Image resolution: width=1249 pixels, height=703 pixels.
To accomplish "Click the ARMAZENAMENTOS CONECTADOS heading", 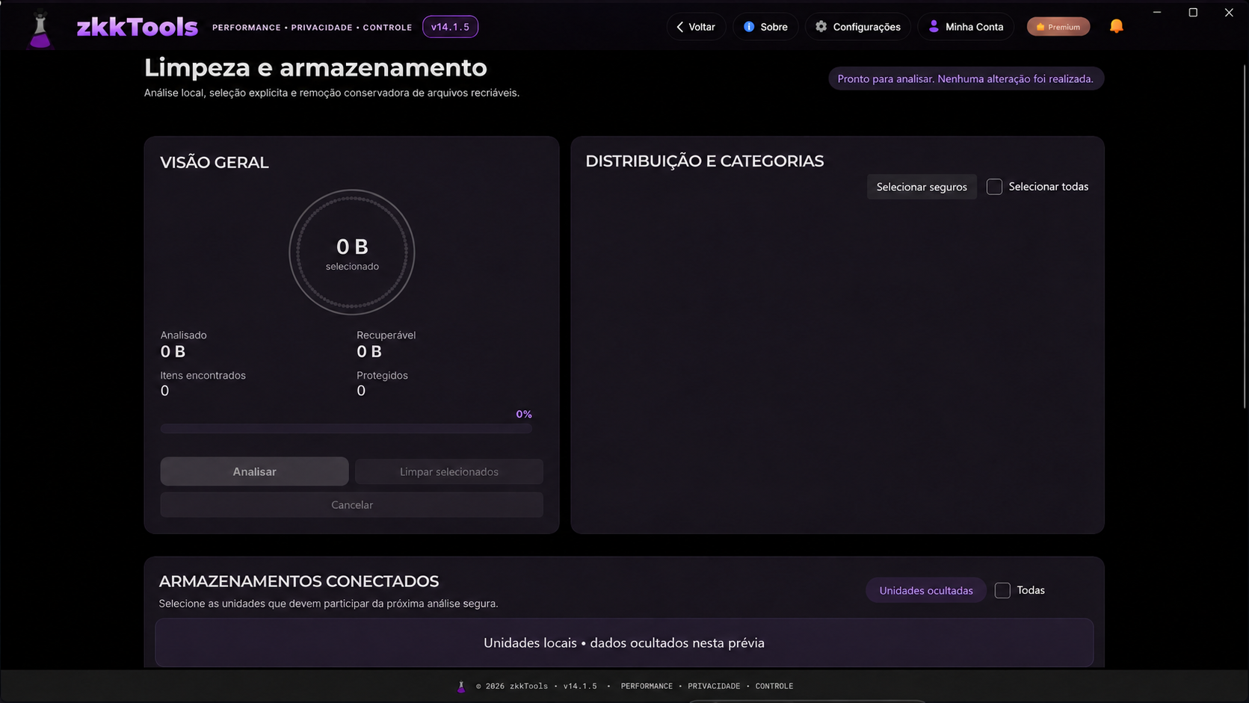I will coord(299,581).
